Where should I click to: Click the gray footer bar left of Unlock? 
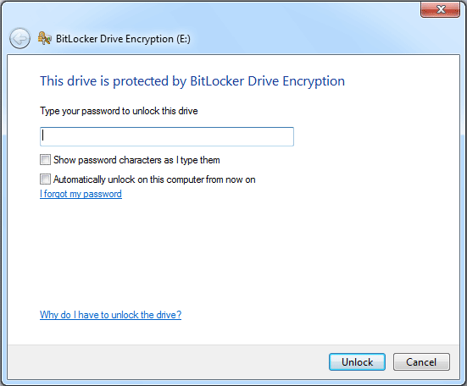tap(167, 362)
